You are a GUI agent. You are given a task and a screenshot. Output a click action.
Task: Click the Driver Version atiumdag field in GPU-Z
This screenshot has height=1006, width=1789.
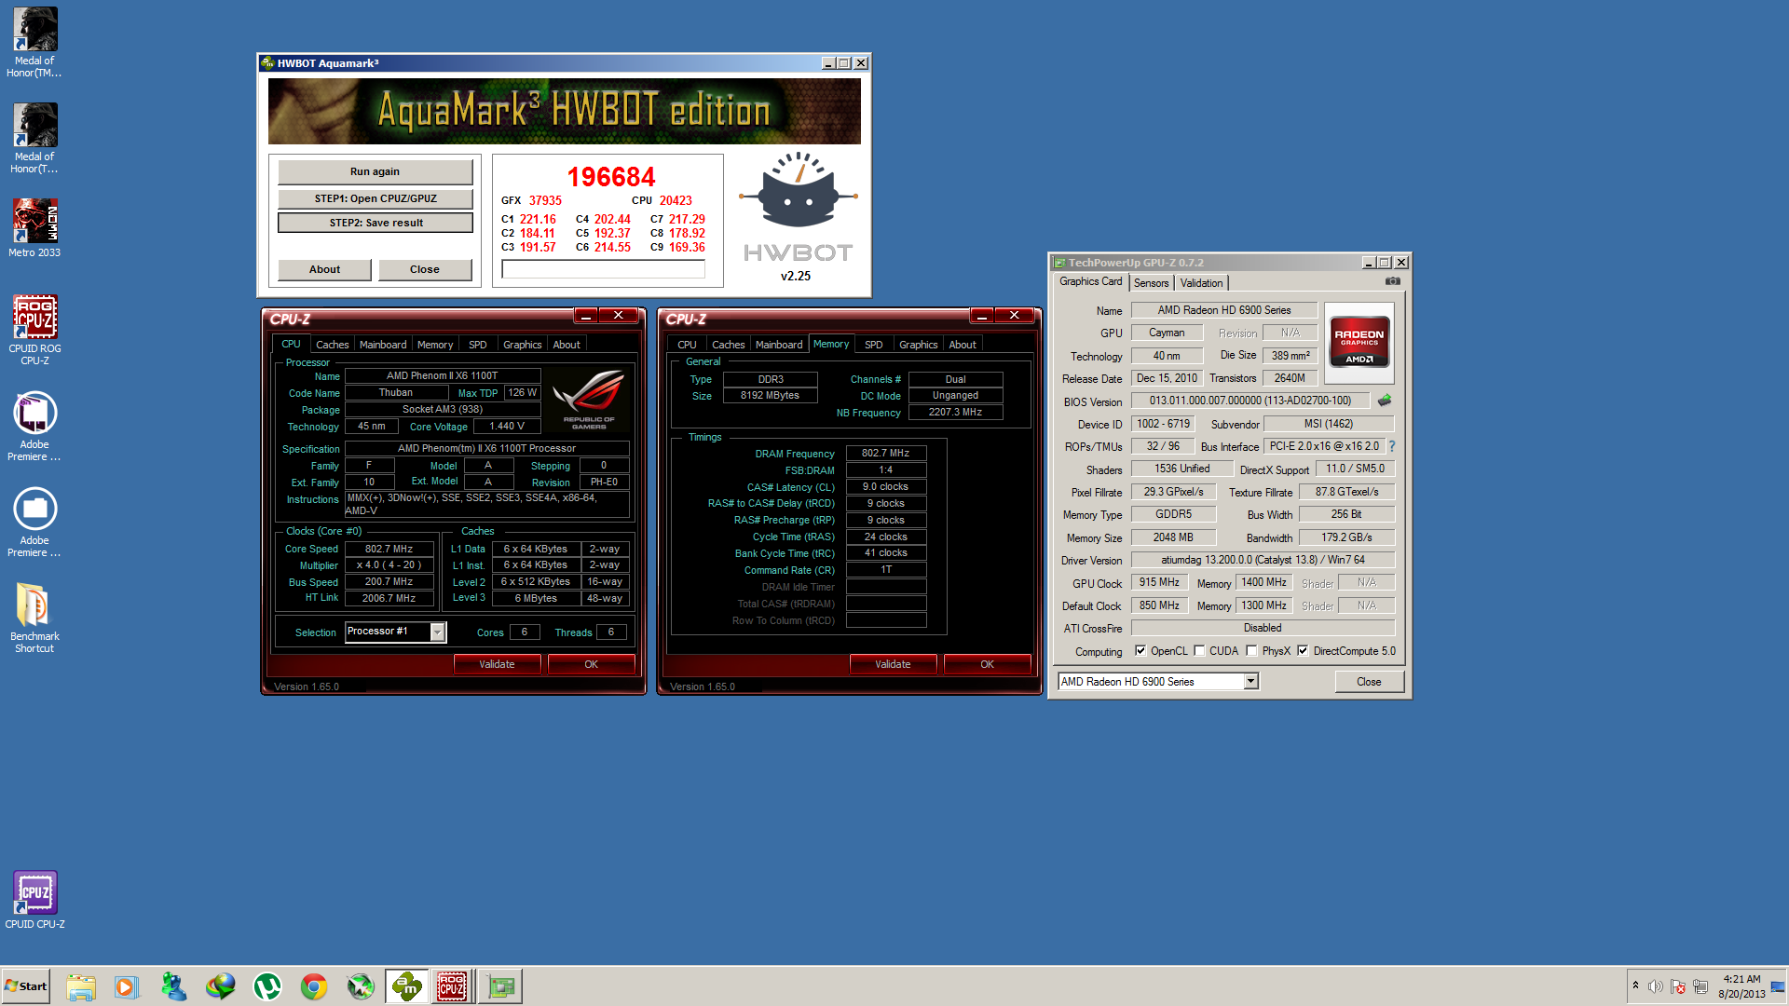(x=1263, y=560)
